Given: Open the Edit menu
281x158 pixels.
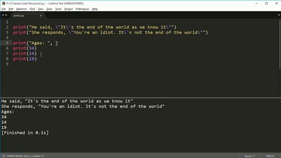Looking at the screenshot, I should (x=11, y=9).
